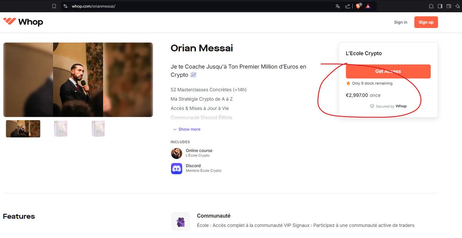
Task: Click the Only 9 stock remaining text
Action: click(x=372, y=83)
